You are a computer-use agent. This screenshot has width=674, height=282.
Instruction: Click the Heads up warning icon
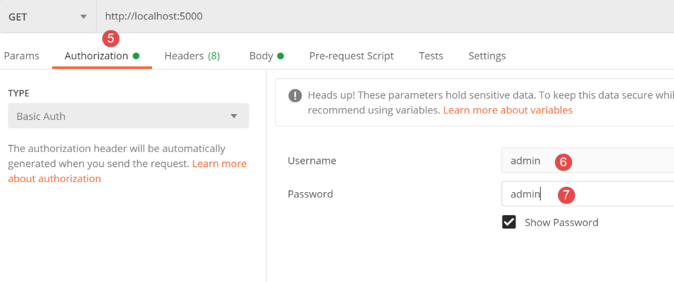pos(294,96)
